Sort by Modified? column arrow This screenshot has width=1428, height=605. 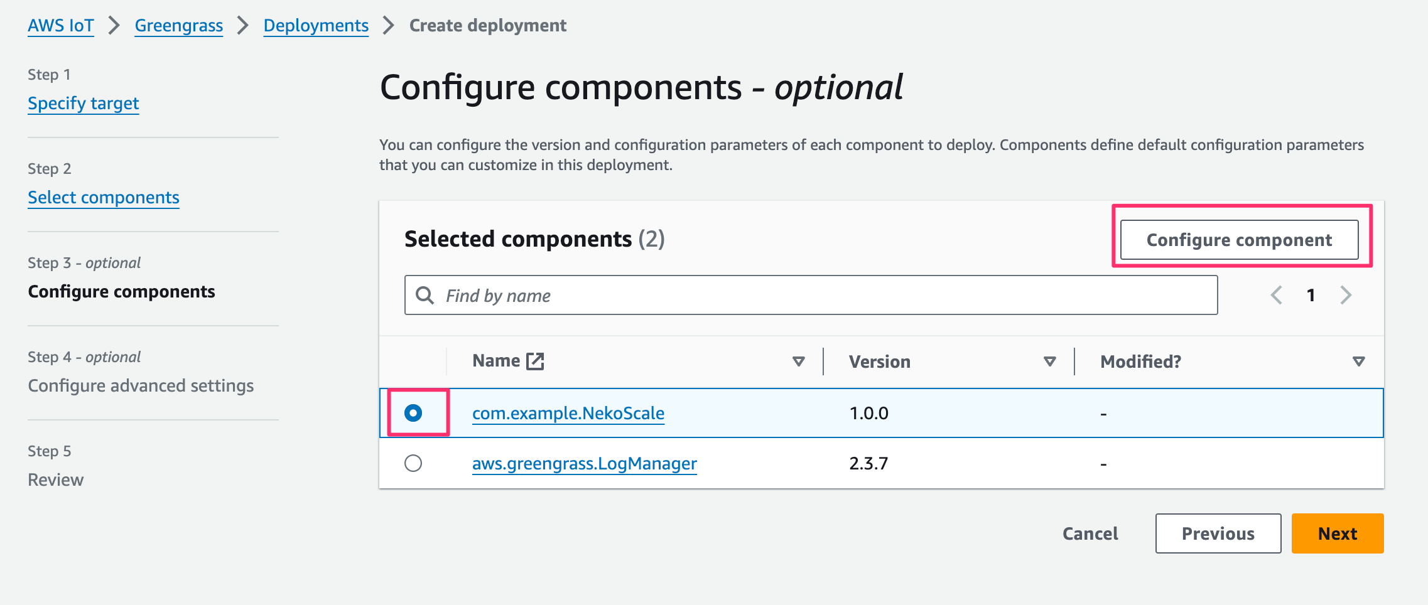pyautogui.click(x=1359, y=361)
